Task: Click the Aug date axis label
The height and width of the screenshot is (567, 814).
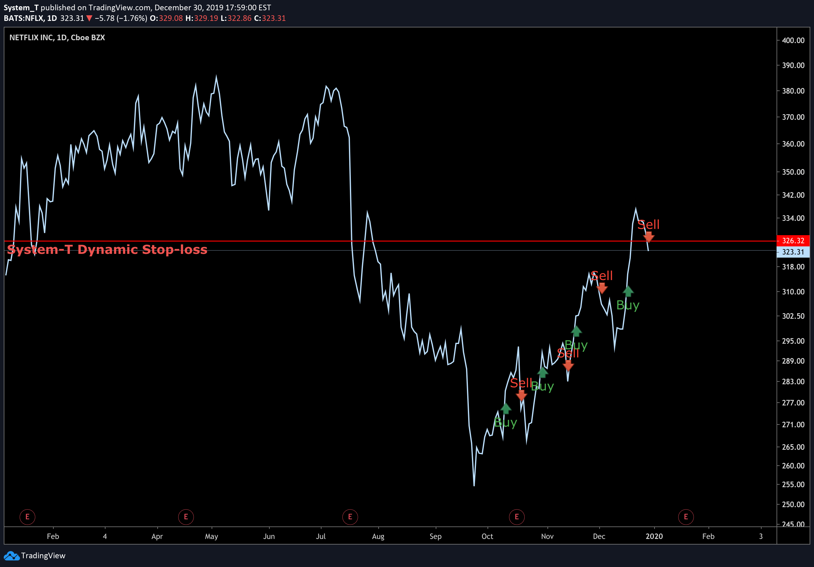Action: coord(378,536)
